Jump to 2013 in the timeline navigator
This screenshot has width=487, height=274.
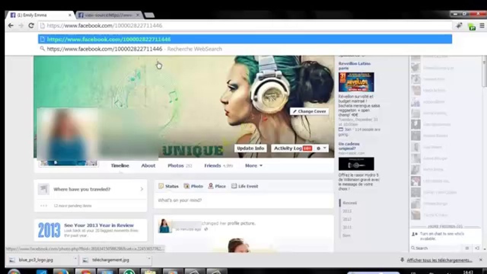pyautogui.click(x=347, y=211)
